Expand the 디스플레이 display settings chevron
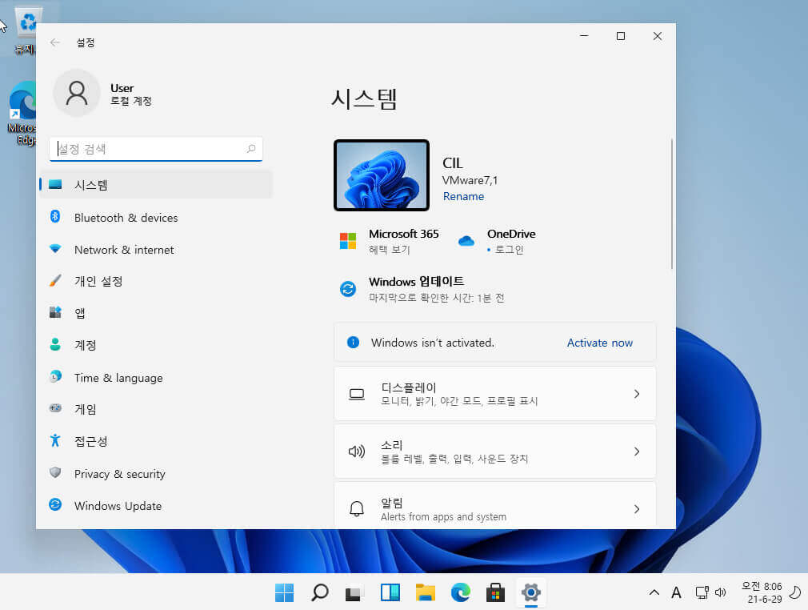Viewport: 808px width, 610px height. (x=637, y=394)
